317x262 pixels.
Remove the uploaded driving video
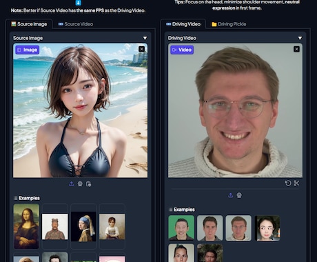pyautogui.click(x=296, y=49)
